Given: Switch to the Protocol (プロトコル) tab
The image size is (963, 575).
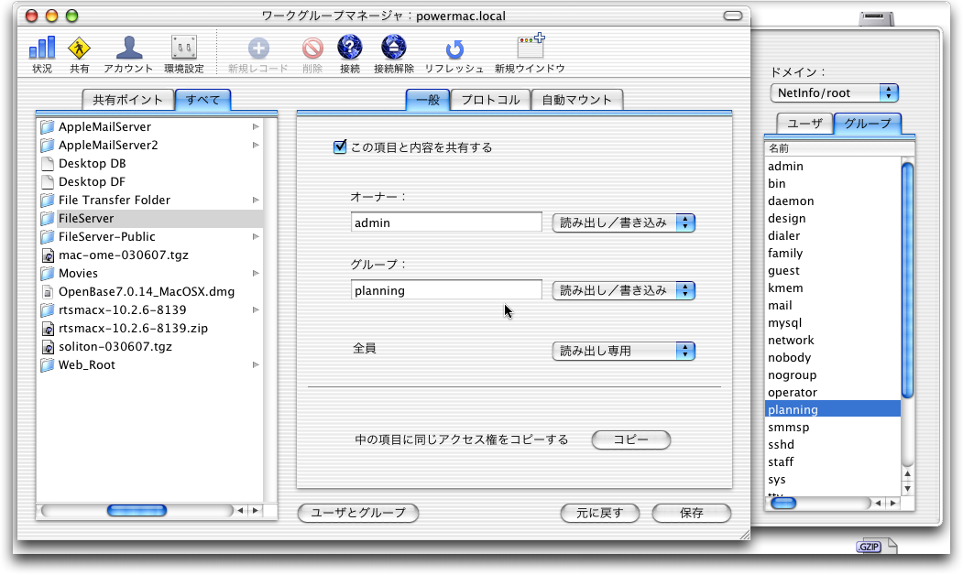Looking at the screenshot, I should tap(490, 100).
